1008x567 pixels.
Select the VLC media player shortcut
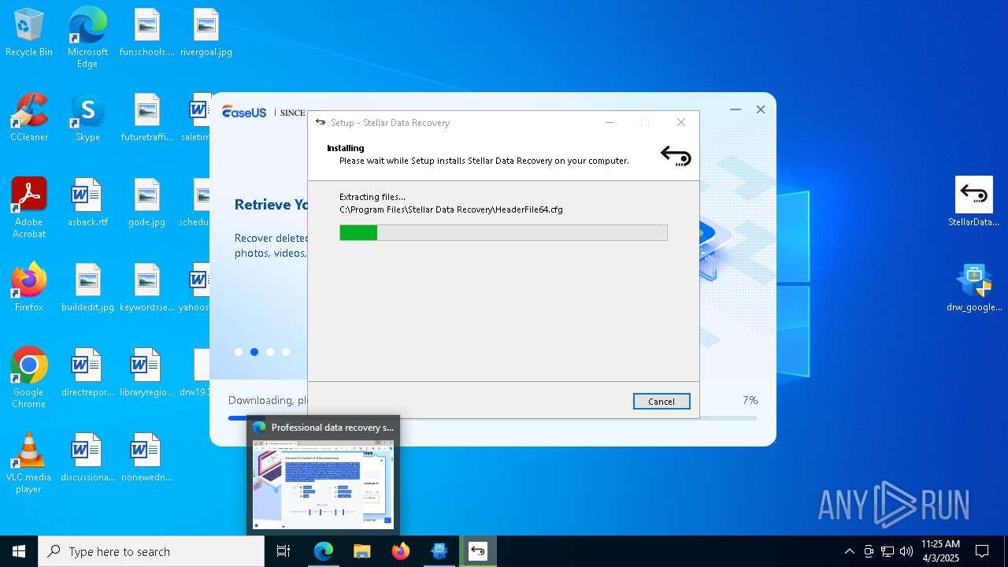tap(29, 463)
